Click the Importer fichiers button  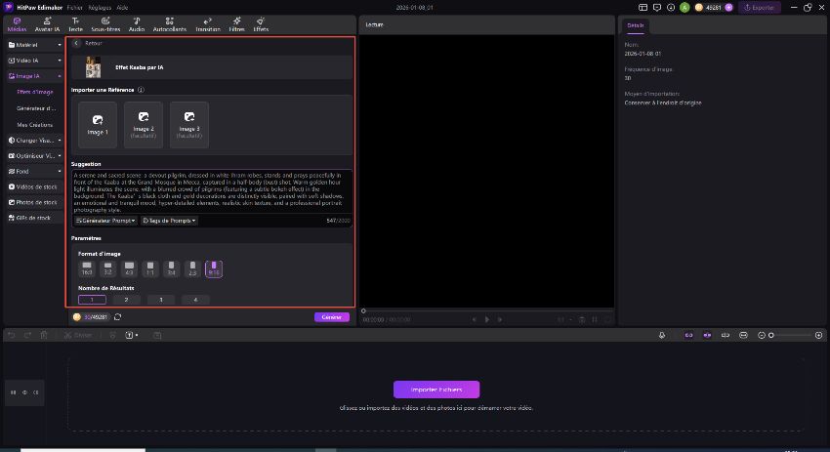436,389
